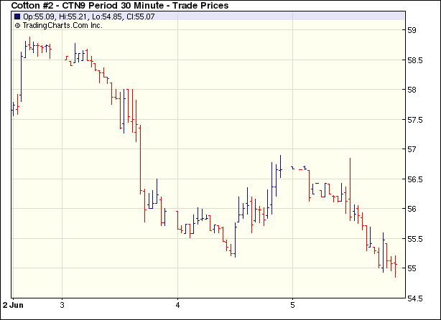Image resolution: width=441 pixels, height=320 pixels.
Task: Select date marker 3 on x-axis
Action: pyautogui.click(x=62, y=305)
